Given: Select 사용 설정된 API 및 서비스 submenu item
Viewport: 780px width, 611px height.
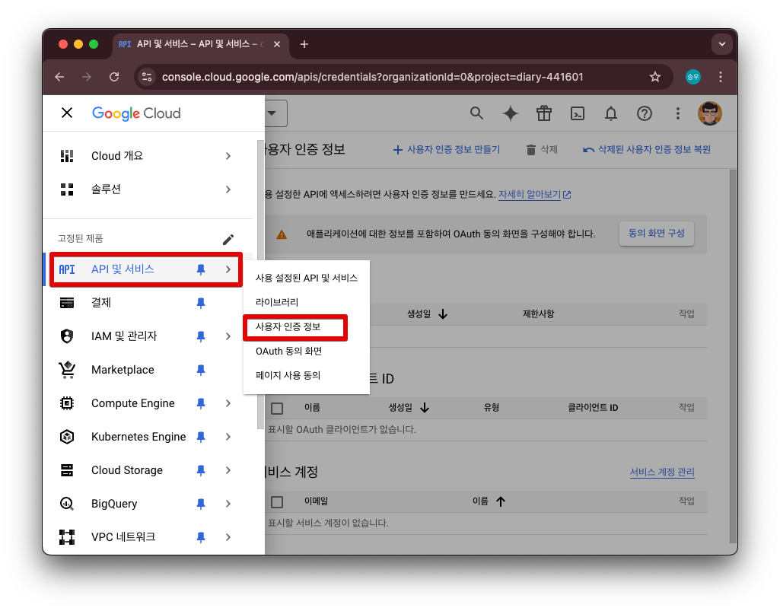Looking at the screenshot, I should (x=307, y=278).
